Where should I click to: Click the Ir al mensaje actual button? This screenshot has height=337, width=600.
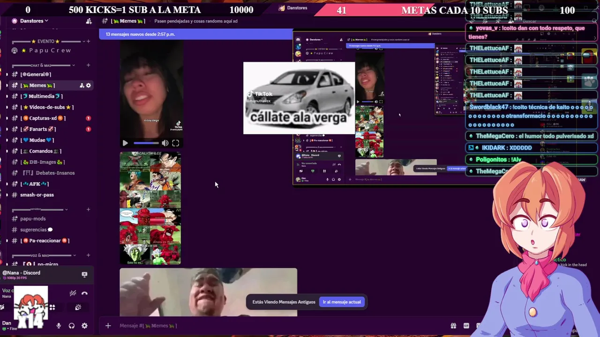(342, 302)
